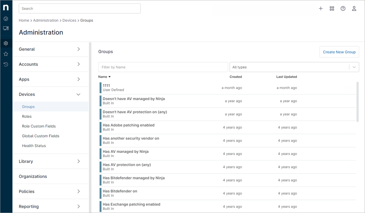The width and height of the screenshot is (365, 213).
Task: Expand the General section
Action: [50, 49]
